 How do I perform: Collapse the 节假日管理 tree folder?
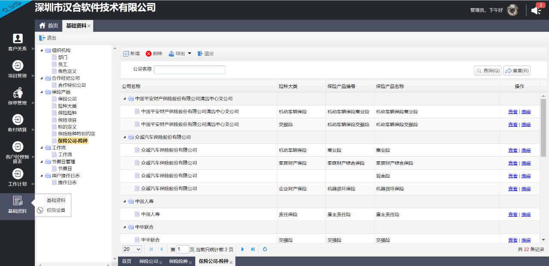pyautogui.click(x=42, y=162)
